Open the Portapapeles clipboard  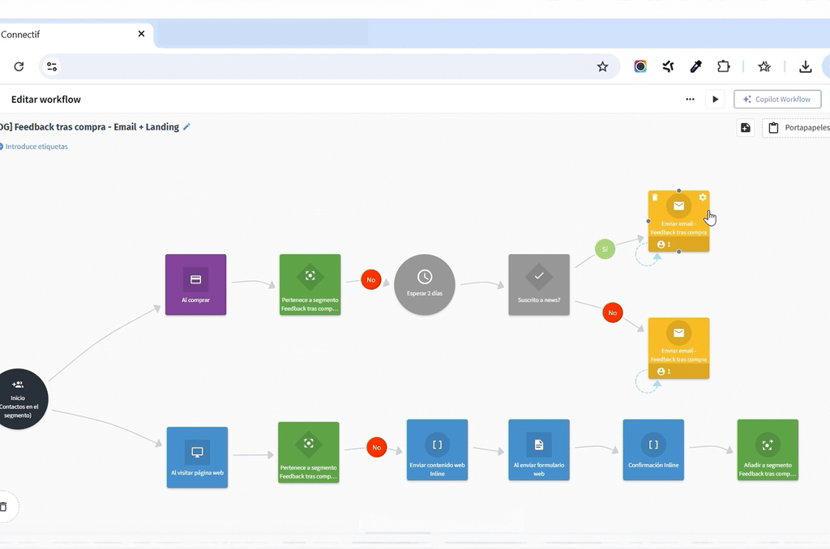click(797, 127)
